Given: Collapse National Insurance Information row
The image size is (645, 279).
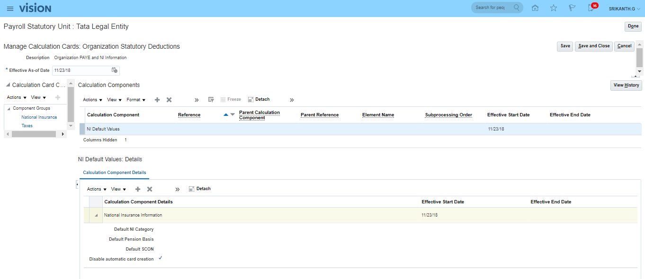Looking at the screenshot, I should coord(97,215).
